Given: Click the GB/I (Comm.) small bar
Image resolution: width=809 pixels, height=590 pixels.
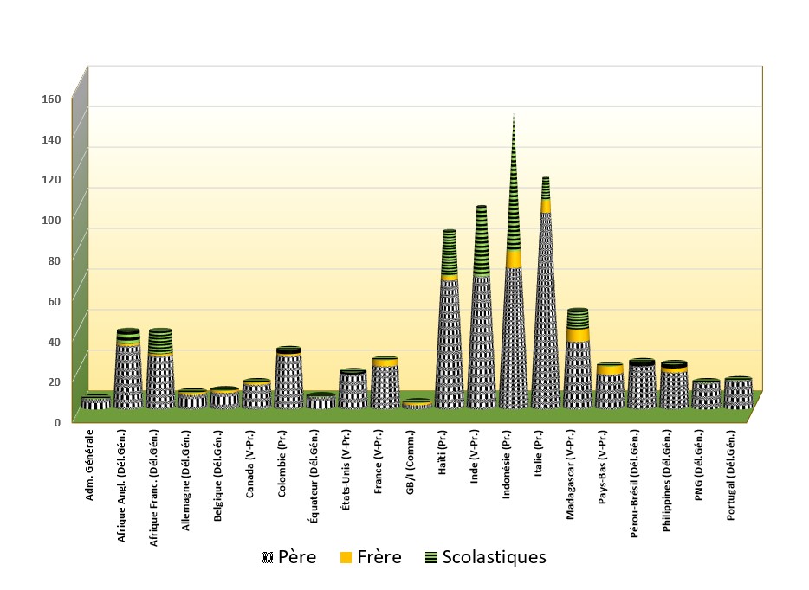Looking at the screenshot, I should tap(417, 404).
